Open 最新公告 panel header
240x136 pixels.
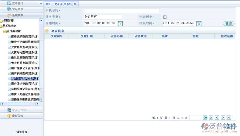pyautogui.click(x=22, y=116)
